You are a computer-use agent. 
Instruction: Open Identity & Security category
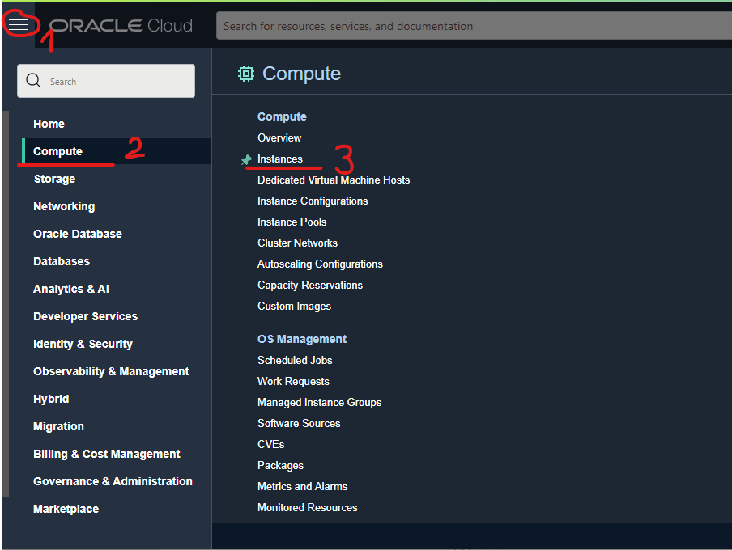pos(83,345)
